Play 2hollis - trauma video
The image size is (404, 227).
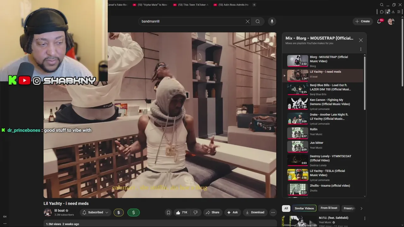323,189
